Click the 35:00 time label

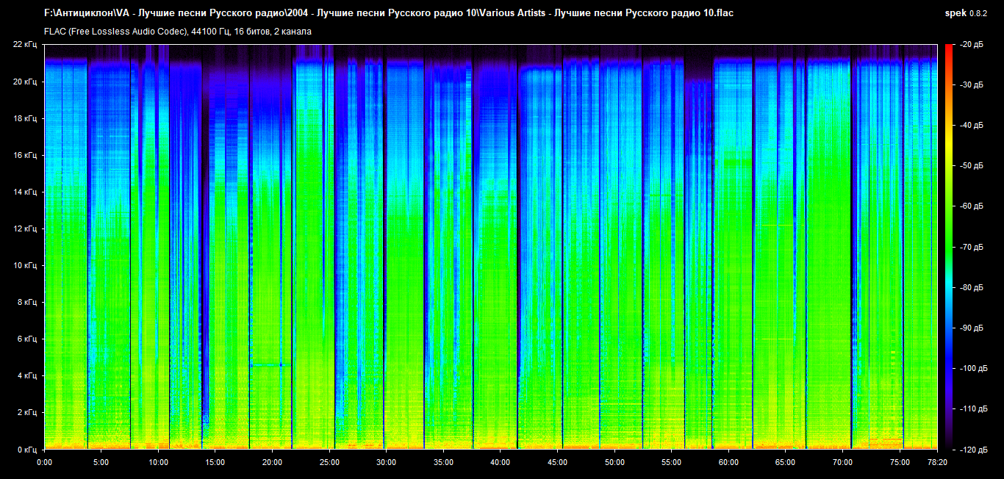(x=443, y=462)
